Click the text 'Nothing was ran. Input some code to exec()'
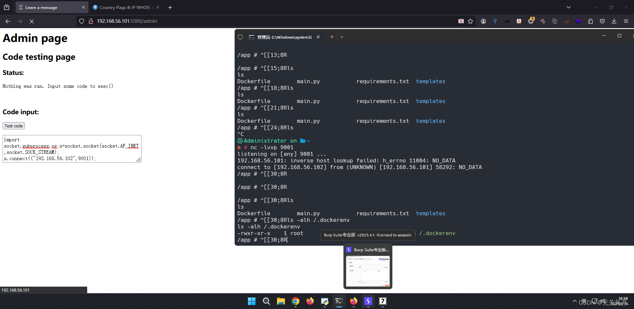The height and width of the screenshot is (309, 634). (58, 86)
